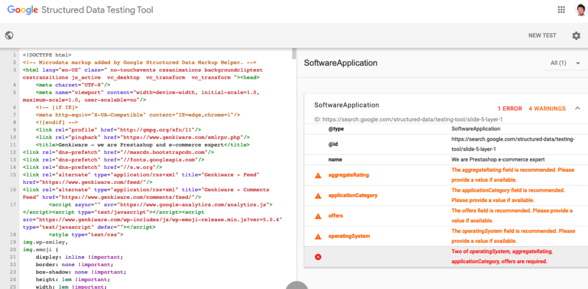The width and height of the screenshot is (588, 289).
Task: Click the applicationCategory property label
Action: coord(353,195)
